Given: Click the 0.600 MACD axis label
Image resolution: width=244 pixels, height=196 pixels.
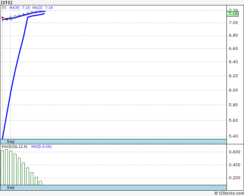Looking at the screenshot, I should [235, 152].
